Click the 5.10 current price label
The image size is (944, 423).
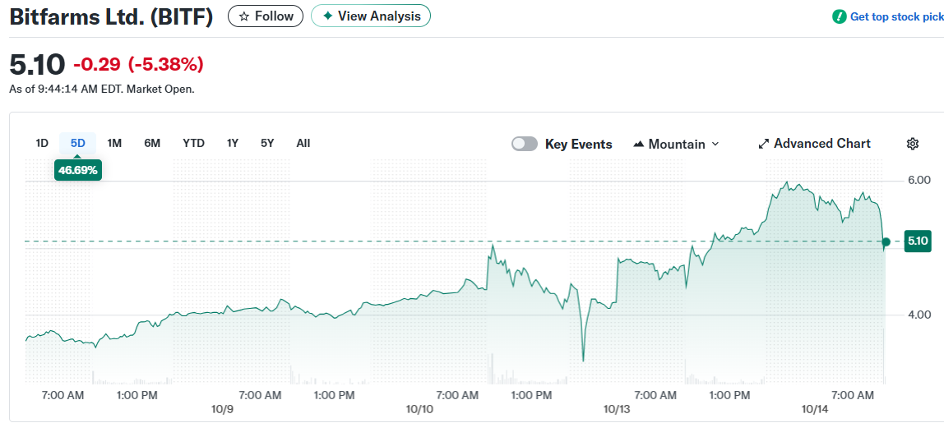[x=917, y=241]
